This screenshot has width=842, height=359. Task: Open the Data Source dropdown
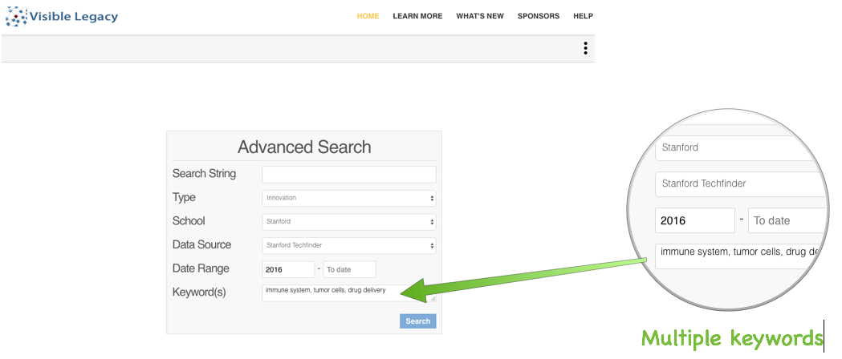(x=349, y=245)
